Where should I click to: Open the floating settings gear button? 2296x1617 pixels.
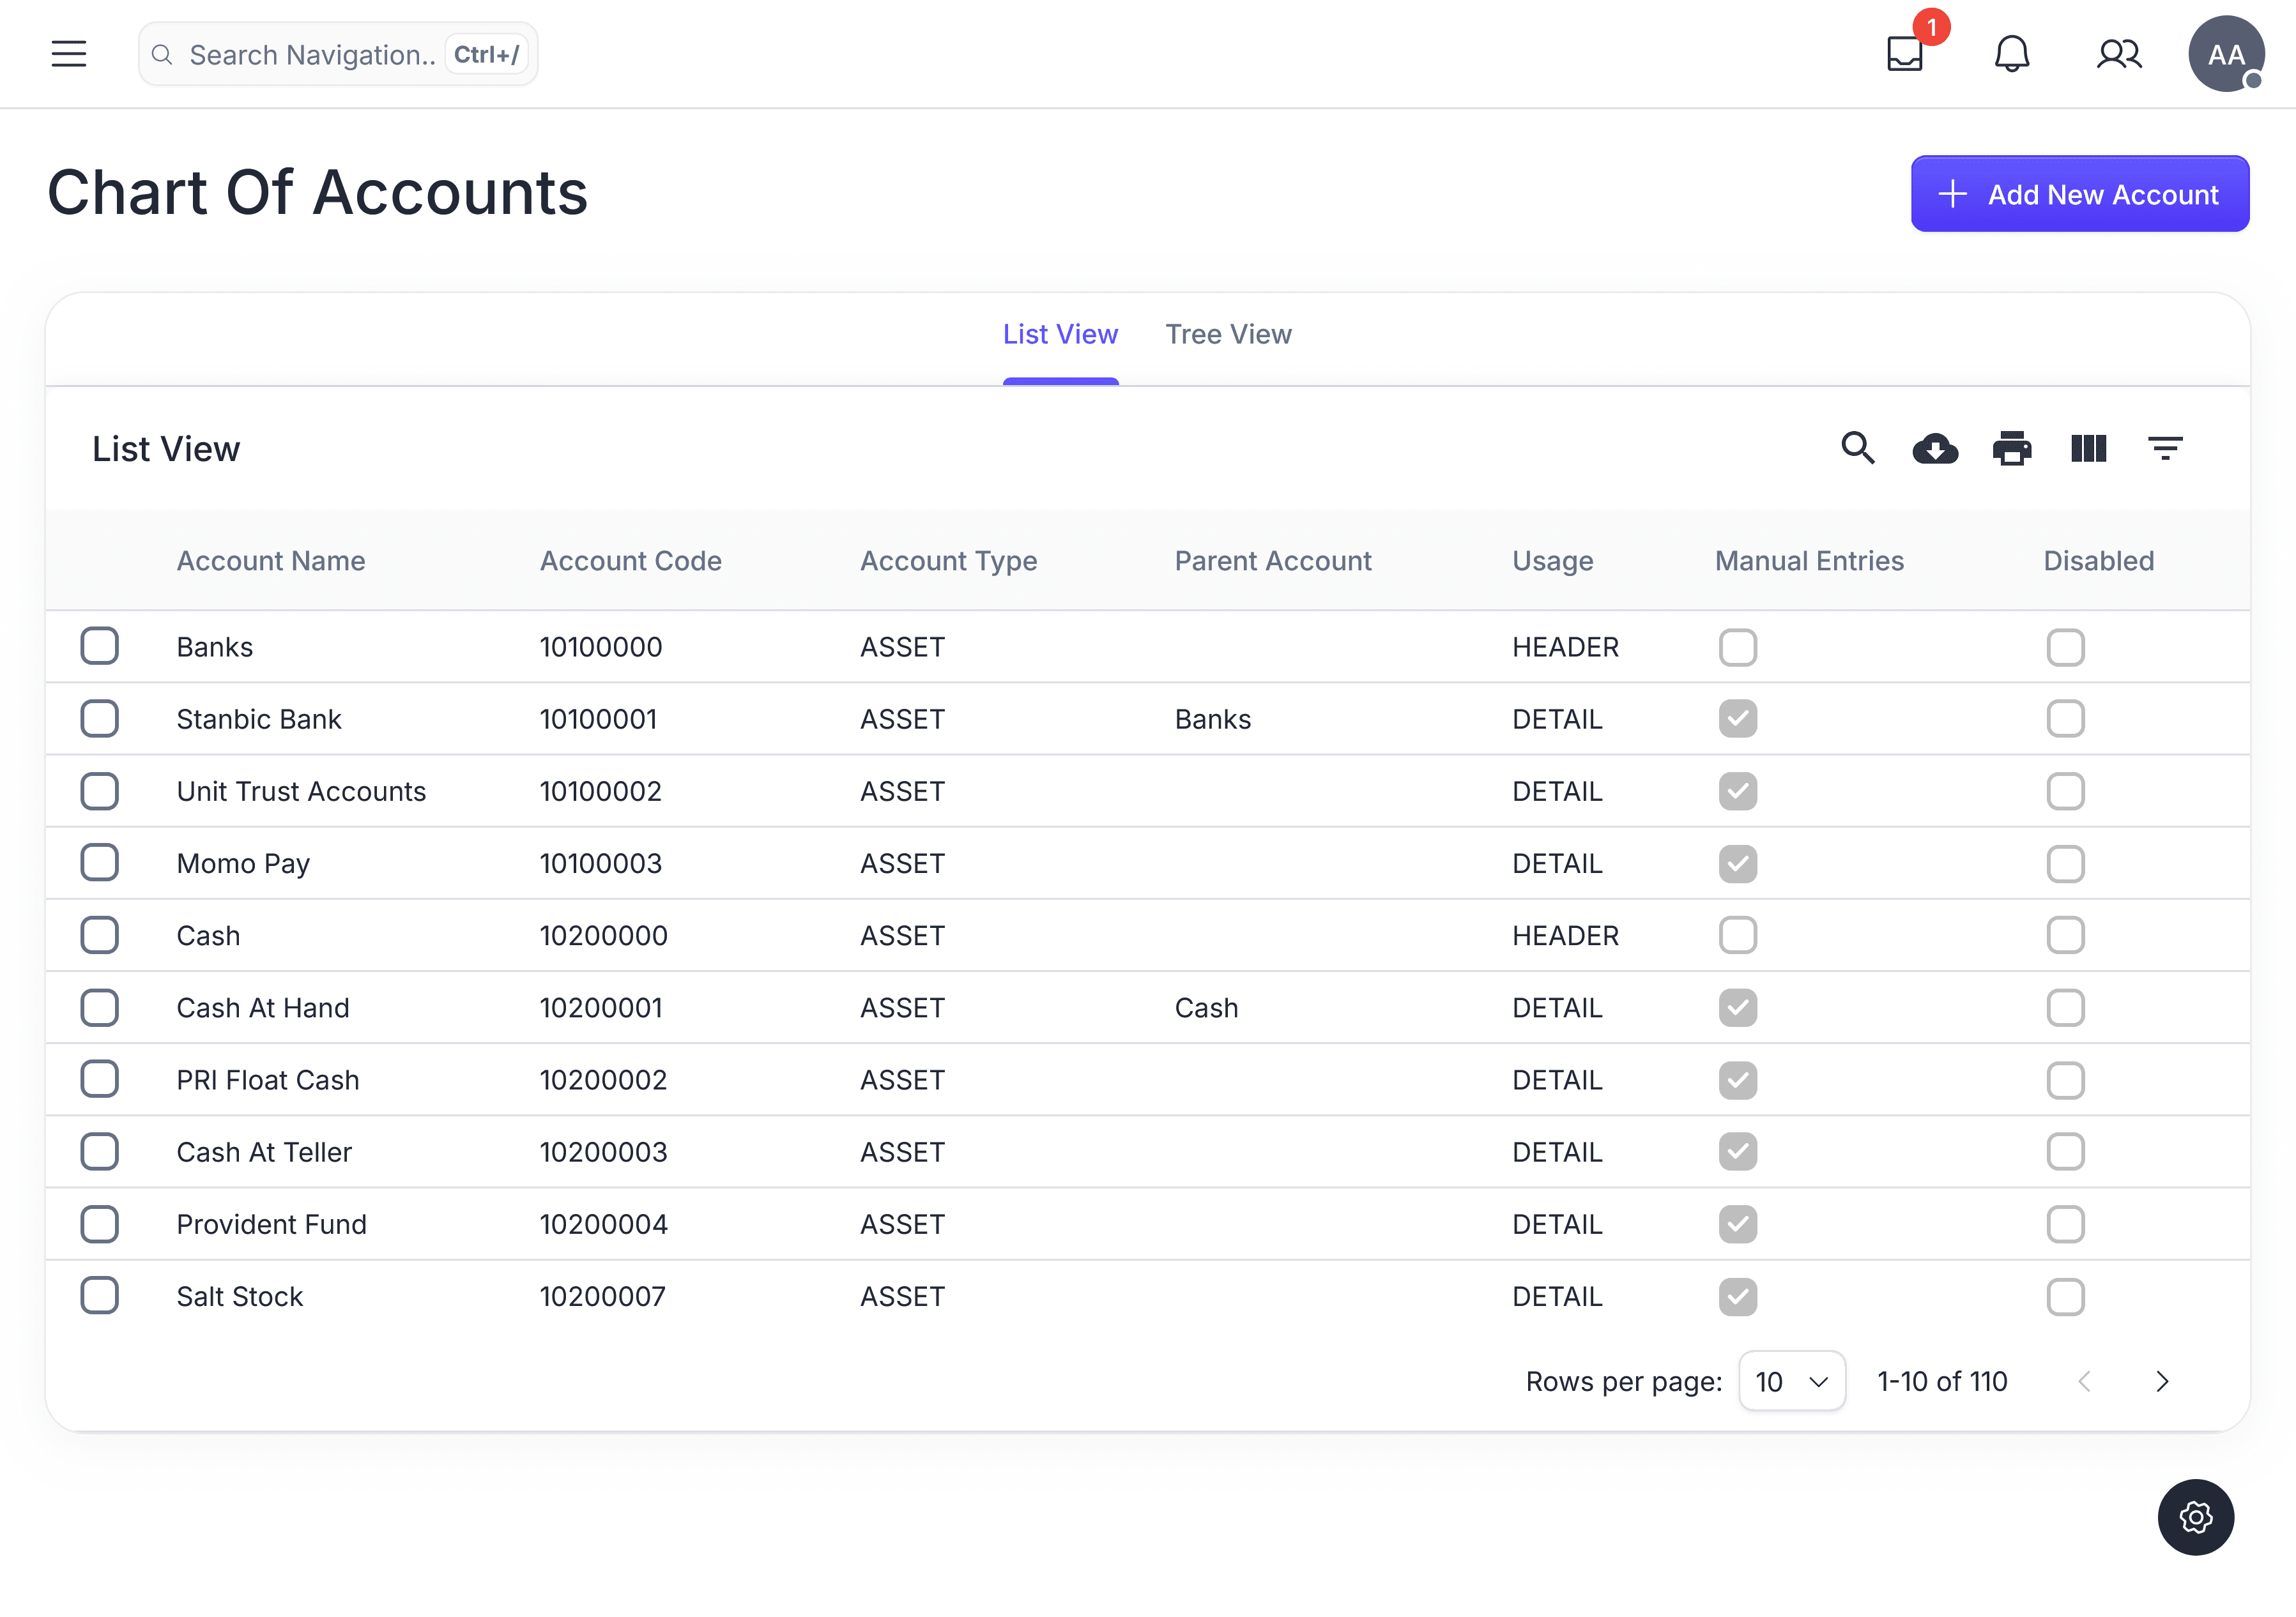[2196, 1518]
